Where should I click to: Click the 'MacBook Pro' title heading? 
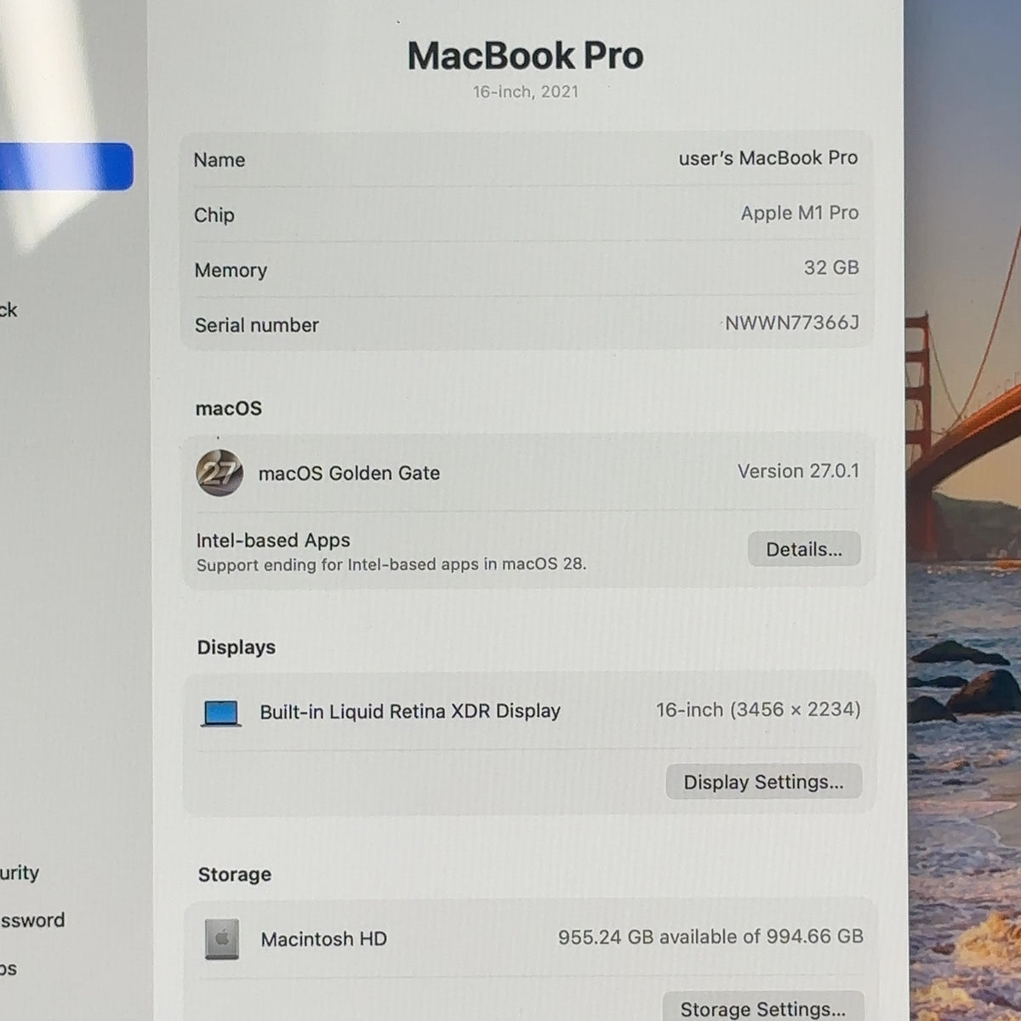[x=526, y=56]
